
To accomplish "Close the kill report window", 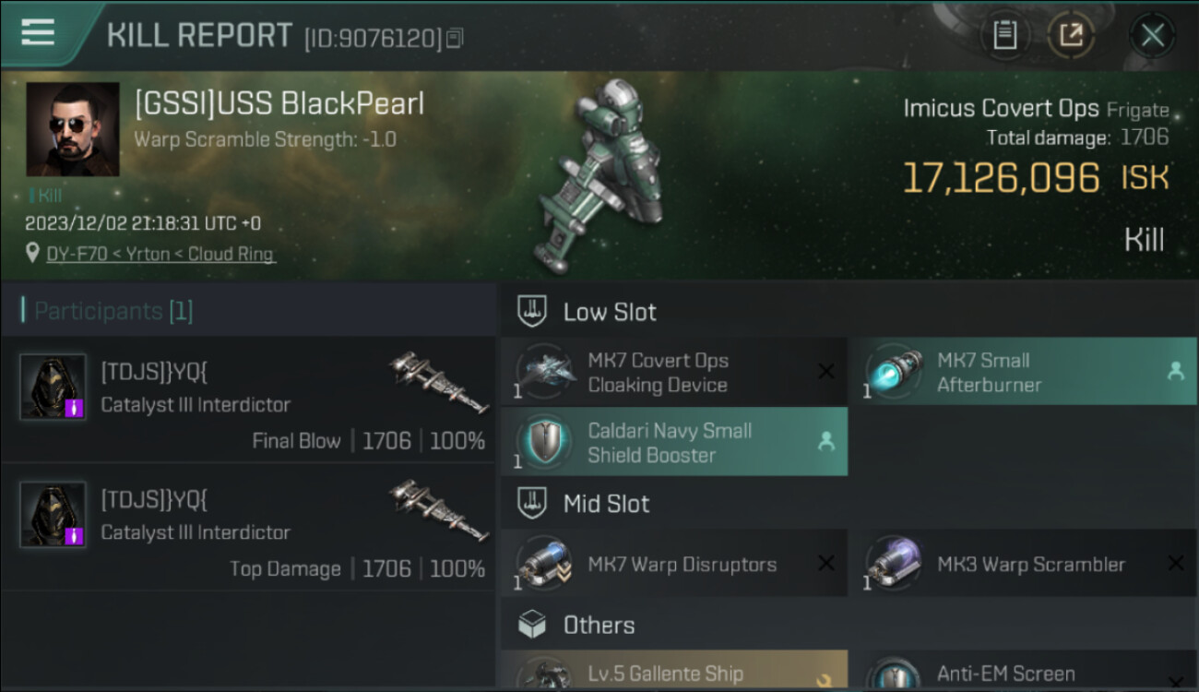I will click(1152, 36).
